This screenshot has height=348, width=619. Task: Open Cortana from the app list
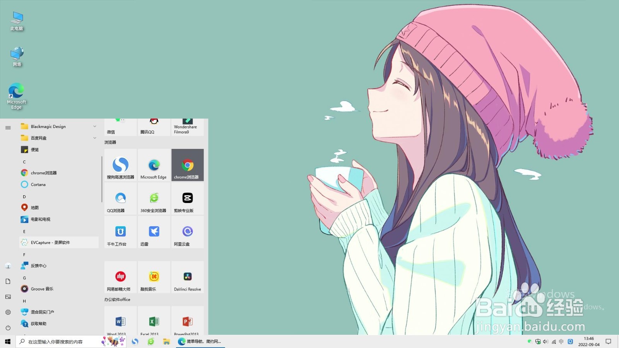[59, 184]
